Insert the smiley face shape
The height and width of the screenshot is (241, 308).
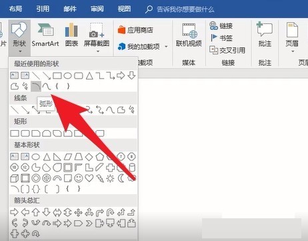tap(79, 178)
